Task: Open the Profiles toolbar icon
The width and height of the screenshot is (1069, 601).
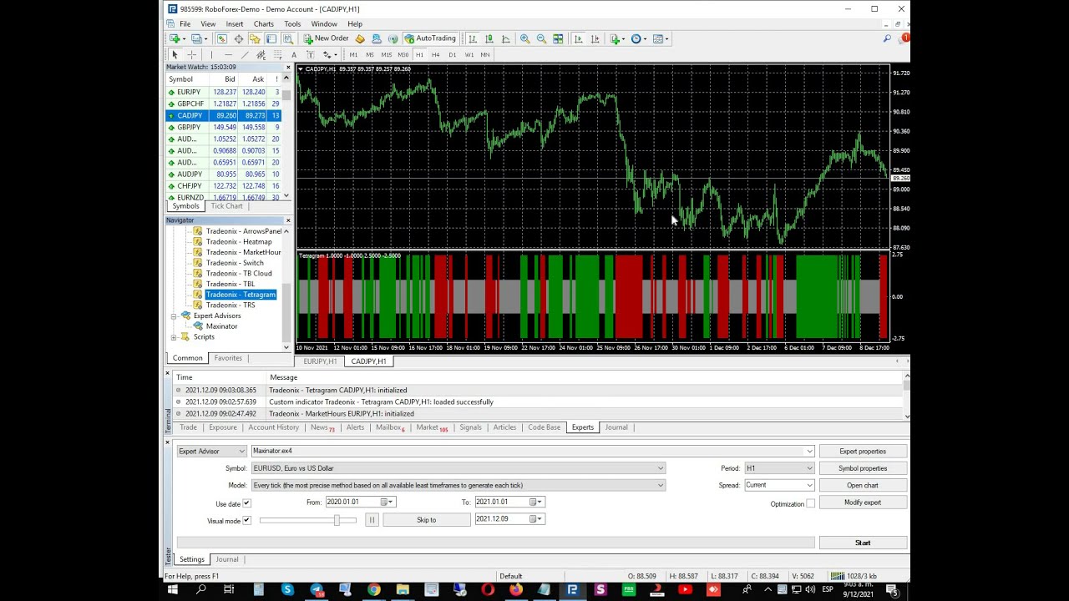Action: tap(198, 38)
